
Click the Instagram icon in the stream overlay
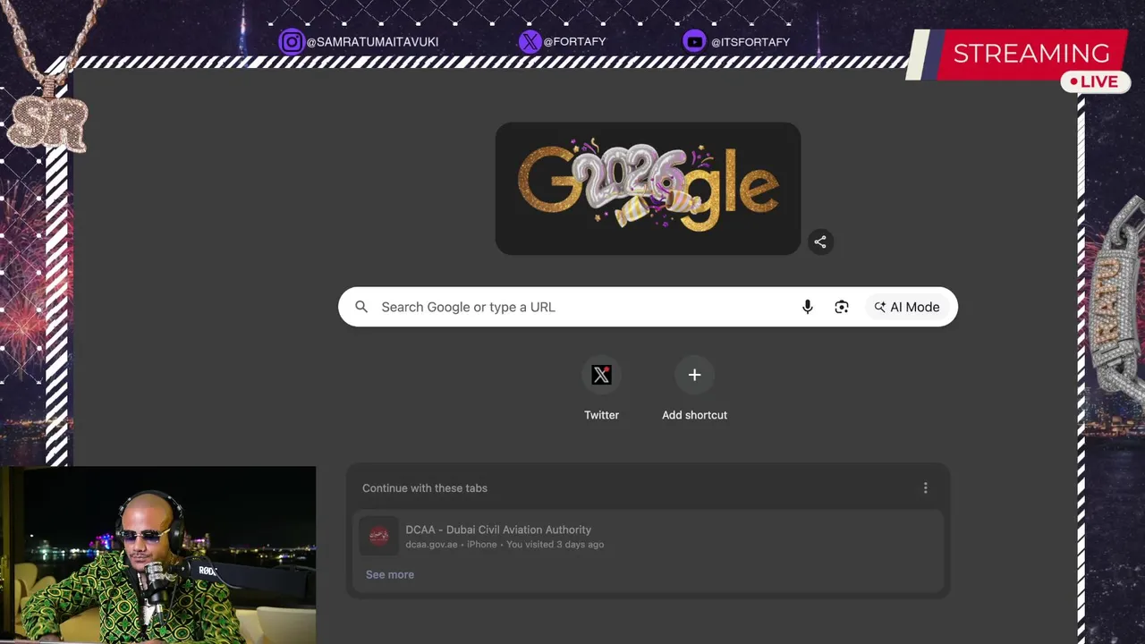coord(292,41)
